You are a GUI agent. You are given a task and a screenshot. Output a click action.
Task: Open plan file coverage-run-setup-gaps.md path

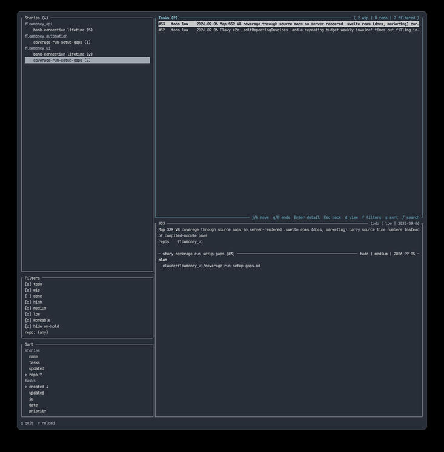point(211,266)
